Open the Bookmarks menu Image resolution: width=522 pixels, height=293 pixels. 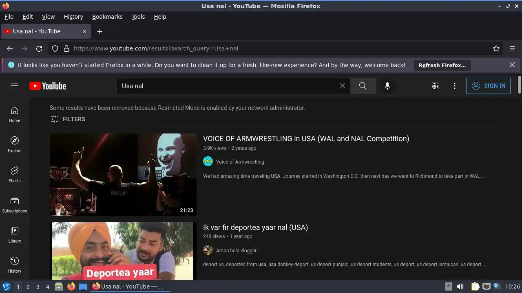point(107,17)
